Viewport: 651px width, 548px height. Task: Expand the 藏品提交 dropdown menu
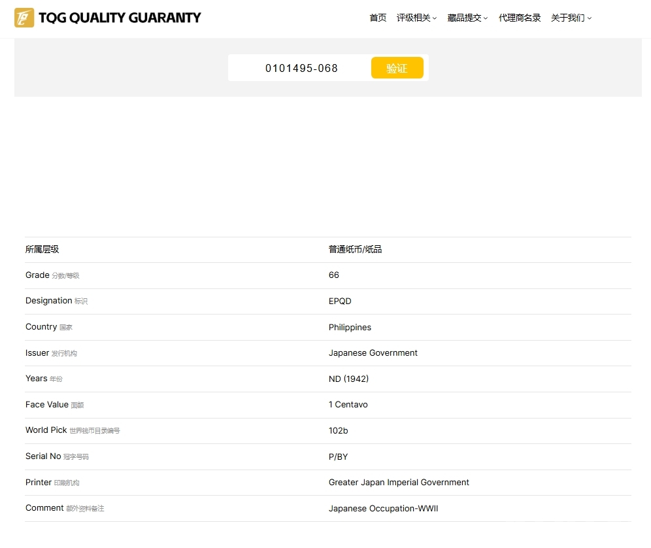467,18
